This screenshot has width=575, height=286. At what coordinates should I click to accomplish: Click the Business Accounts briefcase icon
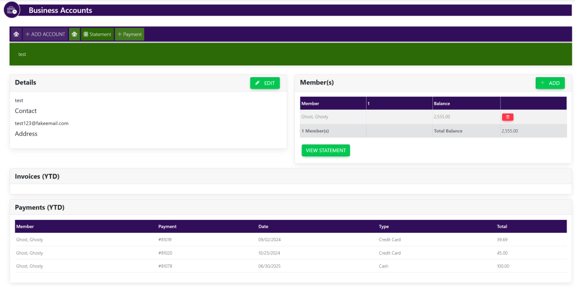click(11, 10)
